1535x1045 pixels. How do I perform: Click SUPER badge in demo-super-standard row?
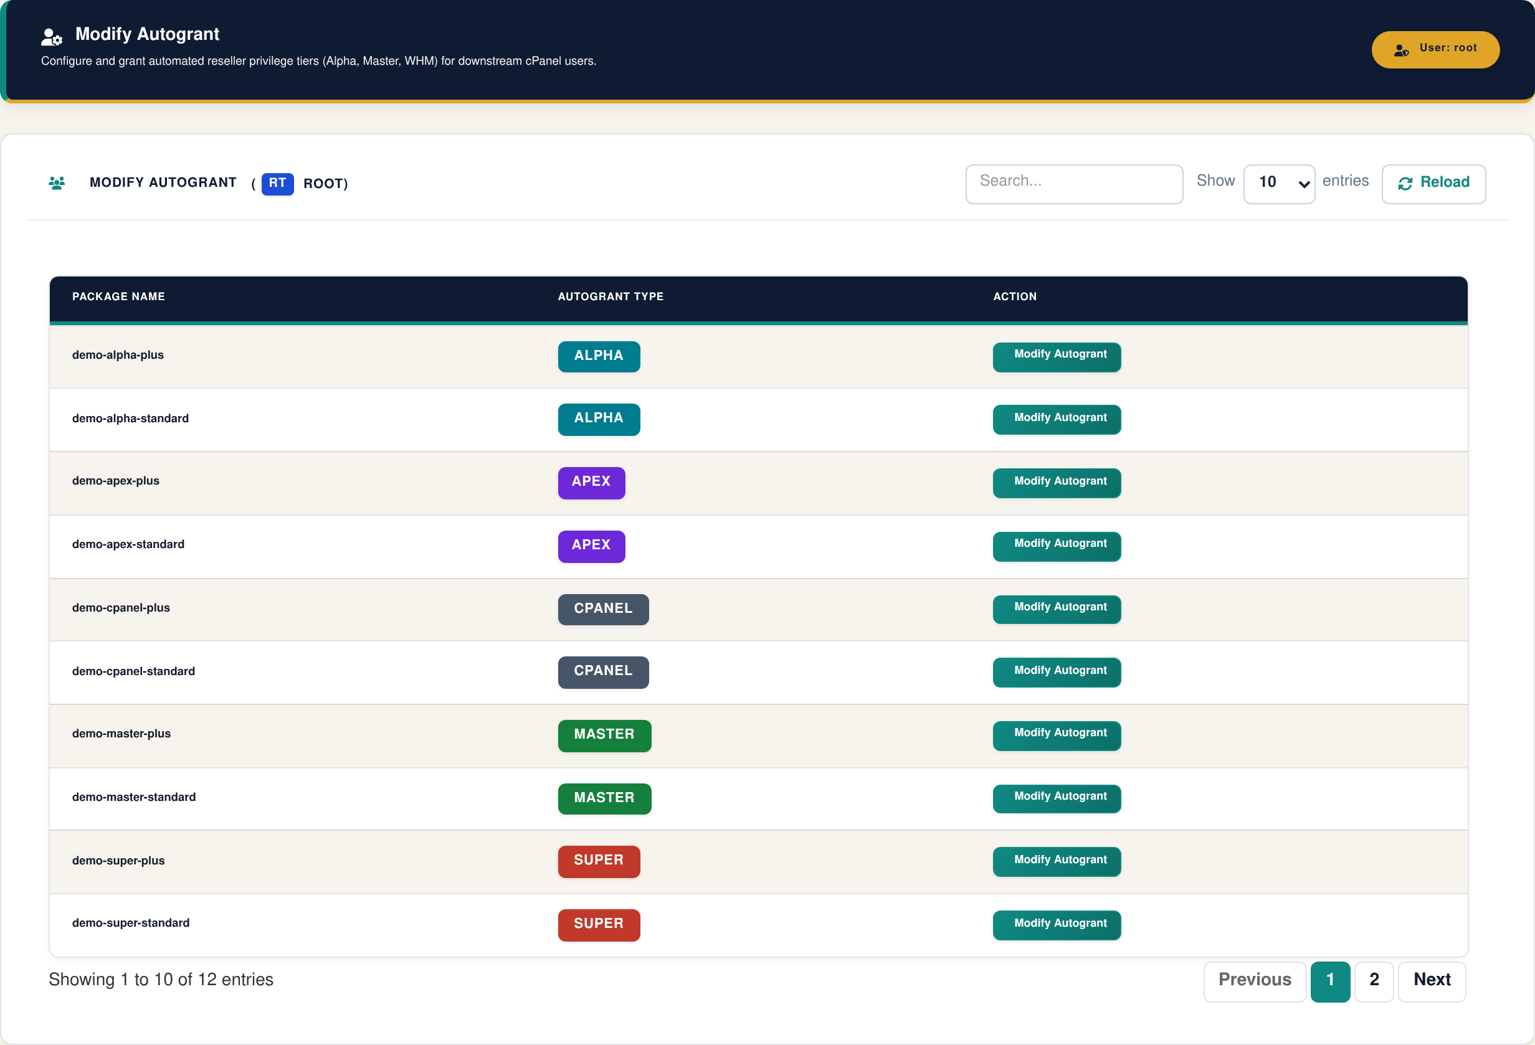point(599,925)
